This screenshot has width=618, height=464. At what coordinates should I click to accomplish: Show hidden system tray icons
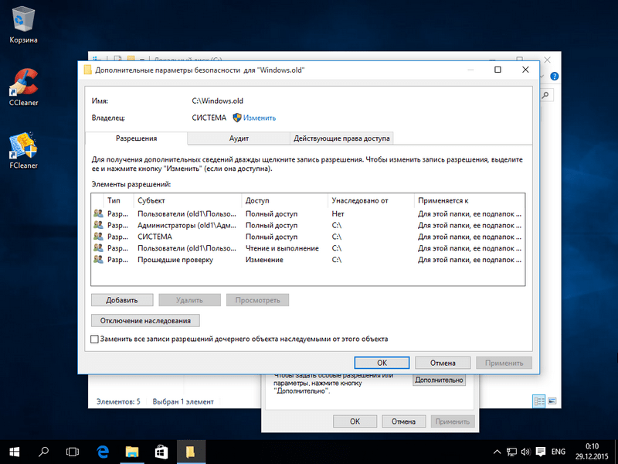[497, 451]
